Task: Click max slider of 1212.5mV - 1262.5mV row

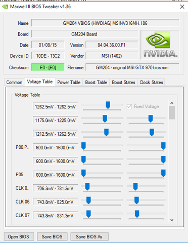Action: point(152,132)
